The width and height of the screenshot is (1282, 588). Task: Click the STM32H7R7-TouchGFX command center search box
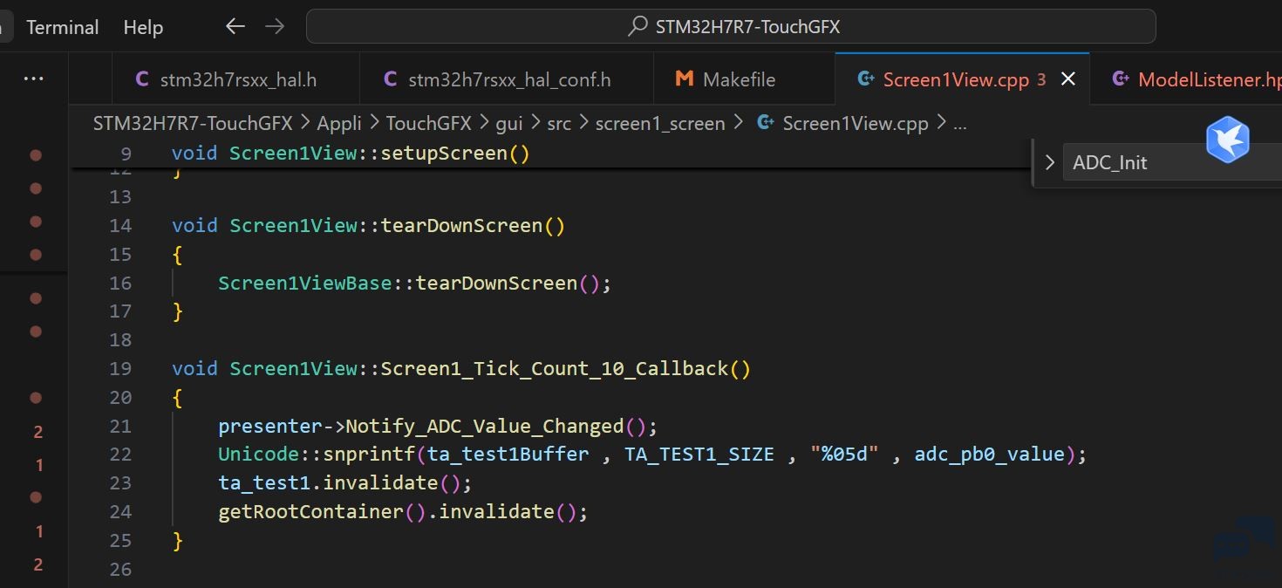747,27
